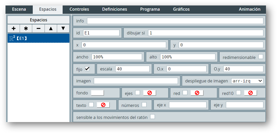Click the Espacios panel header button
This screenshot has width=277, height=133.
(x=39, y=20)
